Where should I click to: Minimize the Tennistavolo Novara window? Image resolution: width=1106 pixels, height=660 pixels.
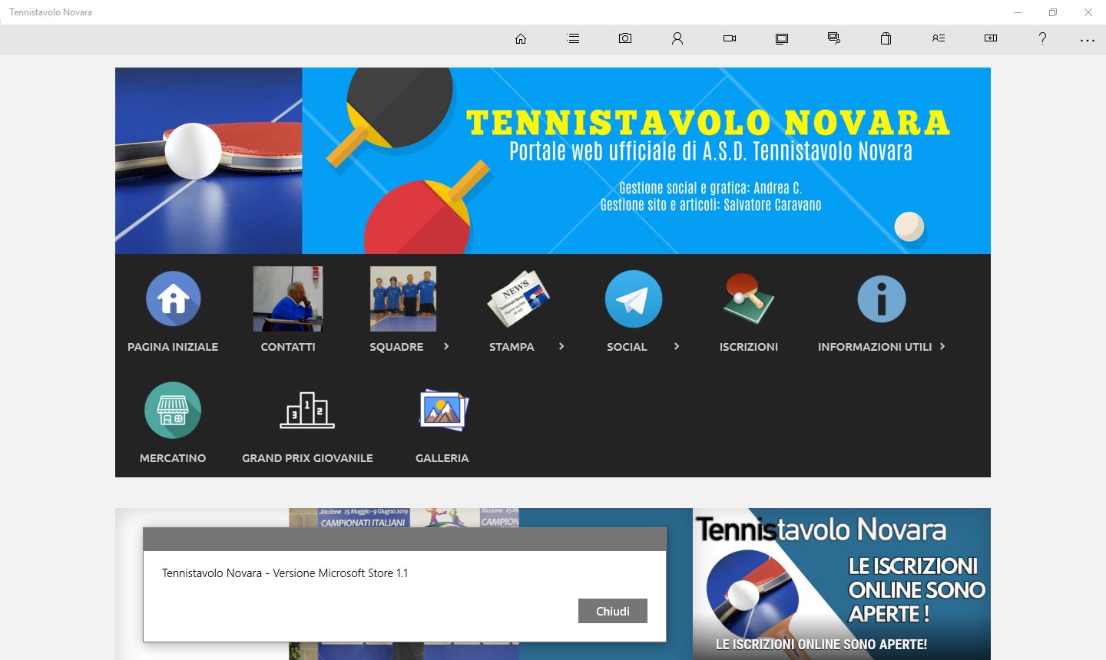pyautogui.click(x=1018, y=12)
